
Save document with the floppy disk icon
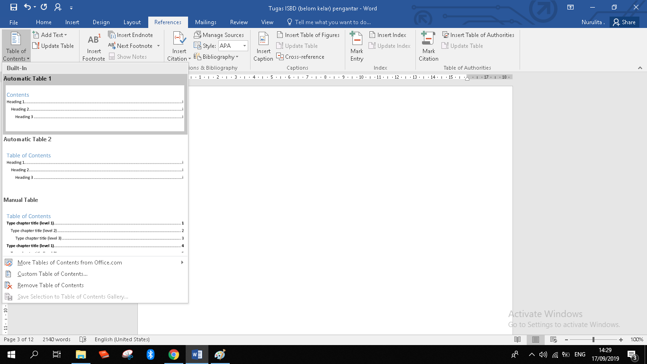point(13,7)
